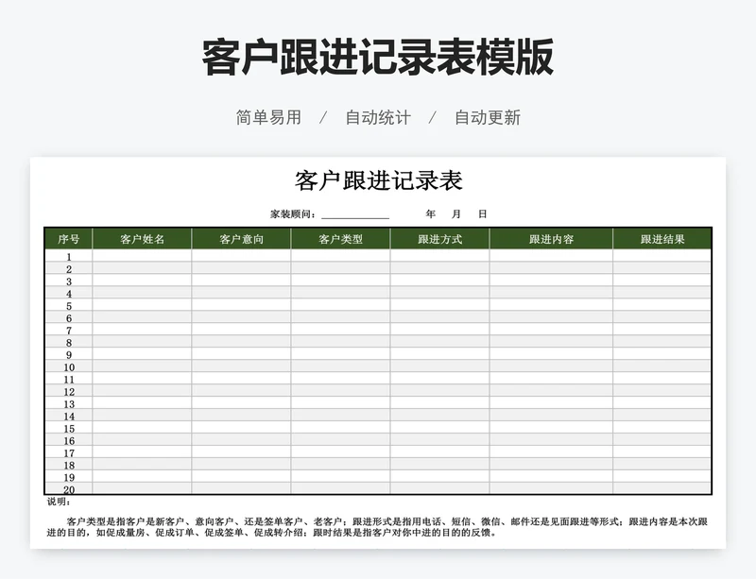Click row number 8 cell

pyautogui.click(x=68, y=342)
